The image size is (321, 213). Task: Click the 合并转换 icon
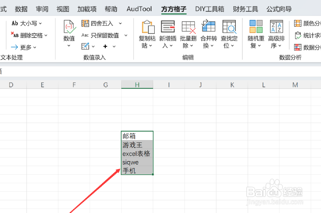(208, 26)
